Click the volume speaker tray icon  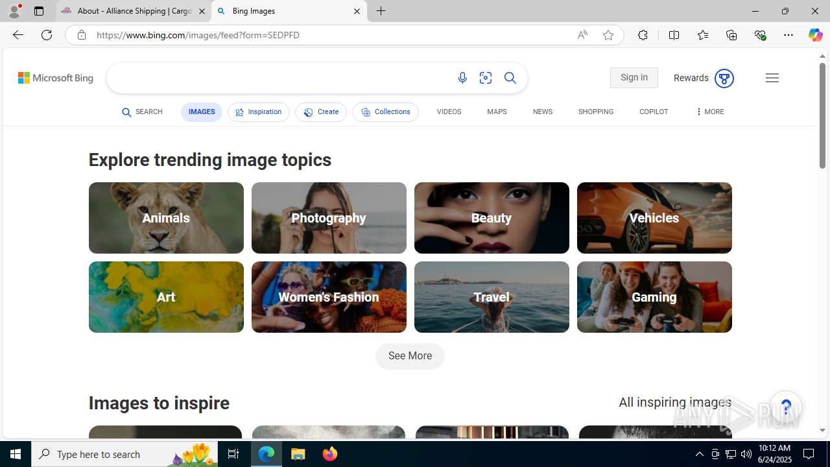(746, 454)
